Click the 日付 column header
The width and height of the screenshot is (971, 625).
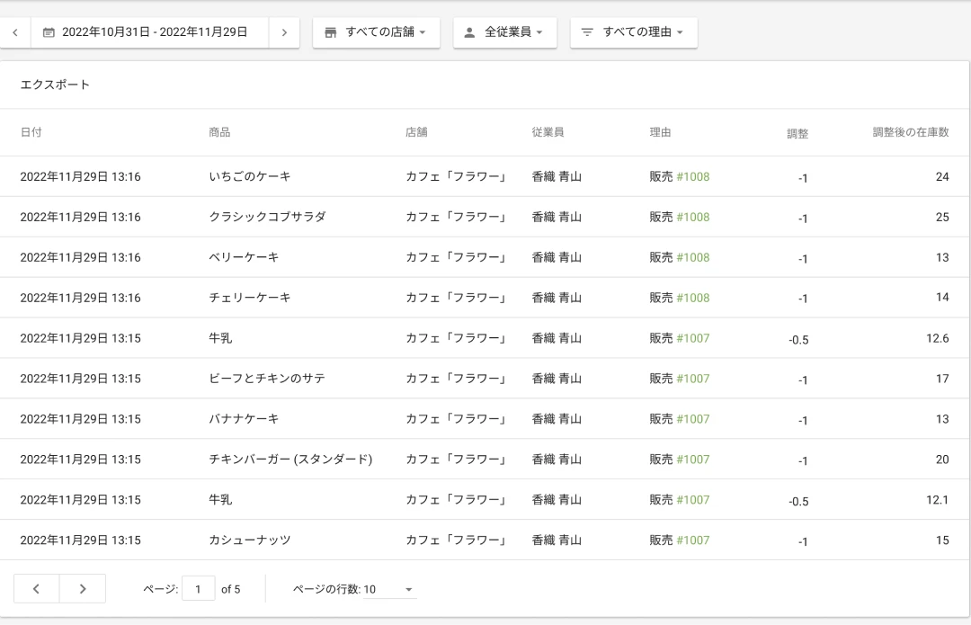point(32,131)
